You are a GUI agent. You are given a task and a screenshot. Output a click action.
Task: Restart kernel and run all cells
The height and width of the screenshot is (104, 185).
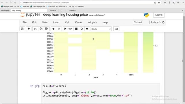pyautogui.click(x=87, y=29)
